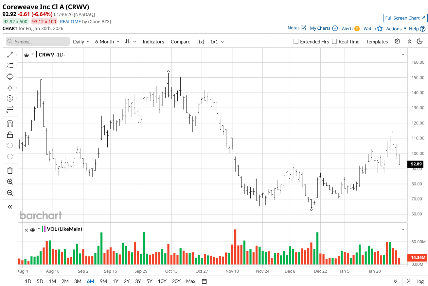
Task: Open the Templates menu
Action: 377,41
